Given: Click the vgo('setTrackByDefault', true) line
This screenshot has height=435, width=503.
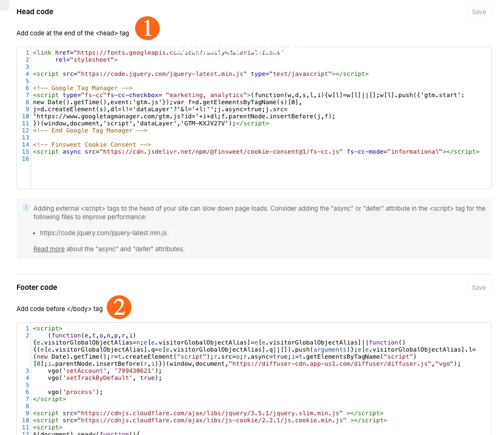Looking at the screenshot, I should (x=105, y=378).
